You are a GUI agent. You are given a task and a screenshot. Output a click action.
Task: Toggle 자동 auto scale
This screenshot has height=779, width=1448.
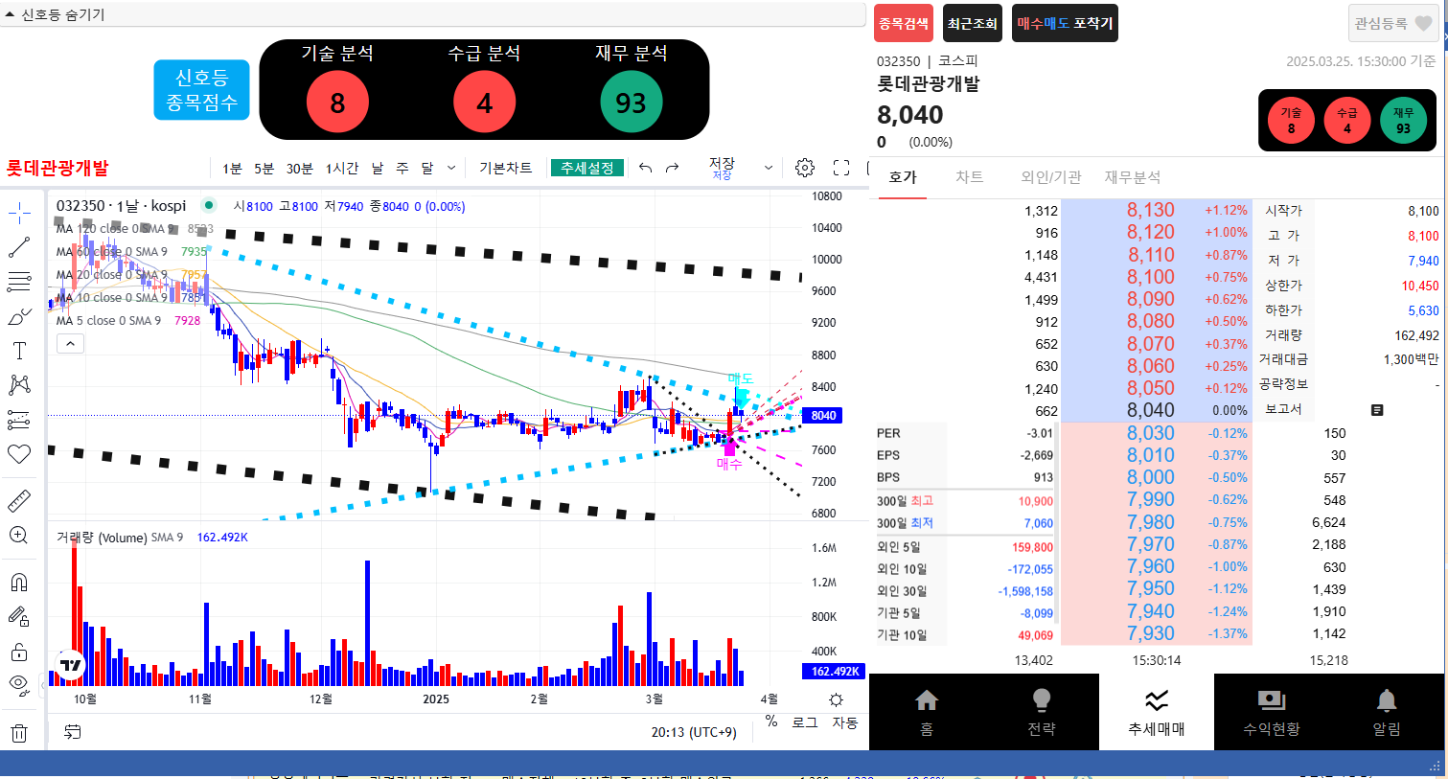click(x=845, y=722)
